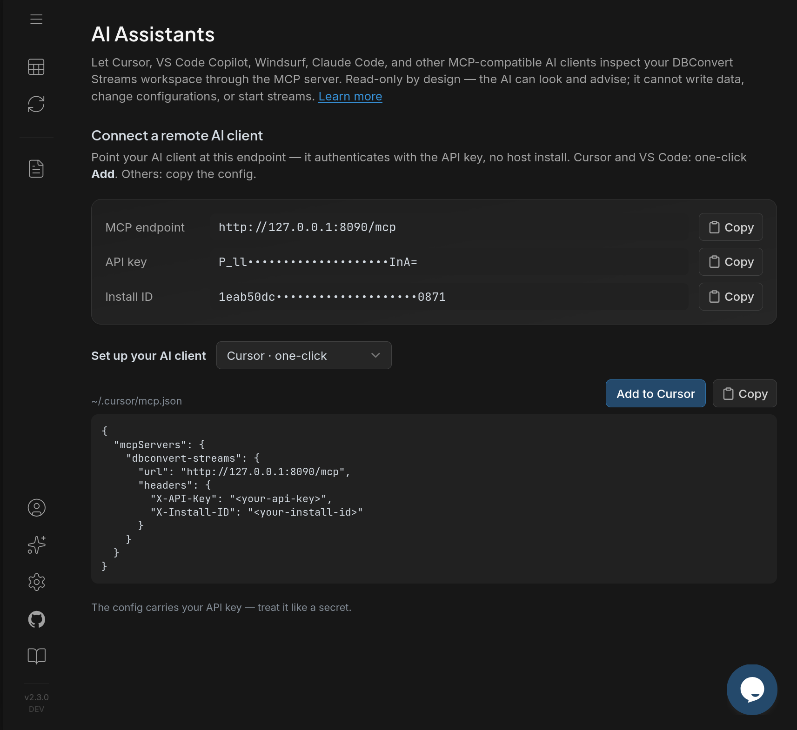797x730 pixels.
Task: Open the document logs icon
Action: pyautogui.click(x=36, y=169)
